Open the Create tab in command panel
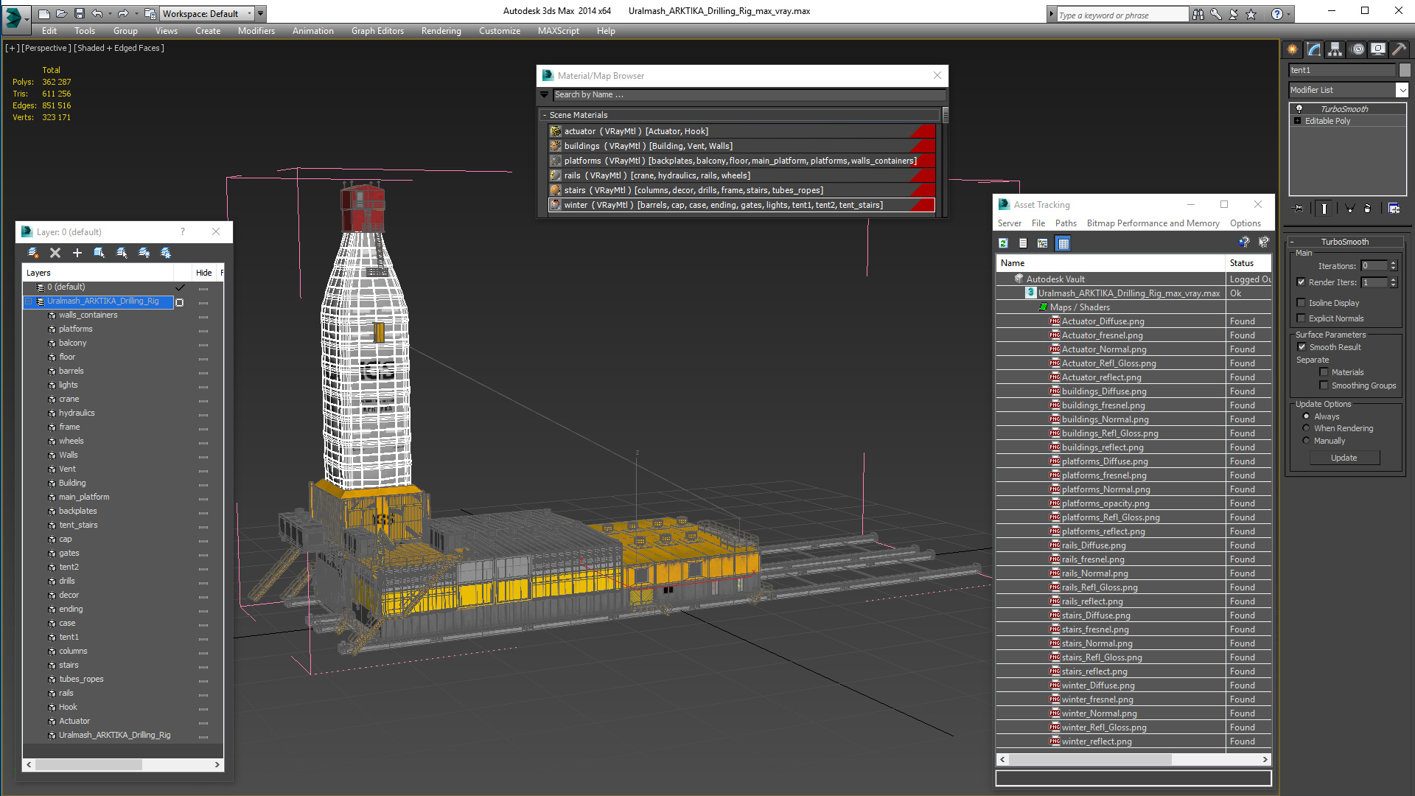The width and height of the screenshot is (1415, 796). [x=1293, y=49]
